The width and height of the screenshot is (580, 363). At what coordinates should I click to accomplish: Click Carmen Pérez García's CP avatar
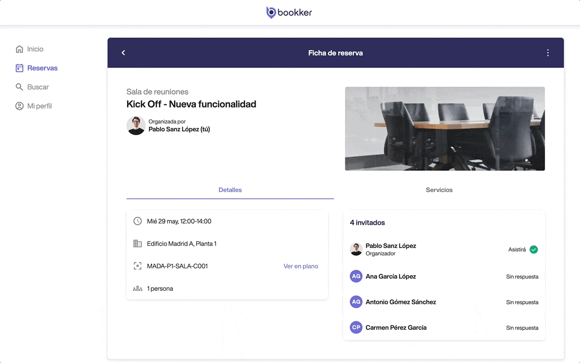356,328
